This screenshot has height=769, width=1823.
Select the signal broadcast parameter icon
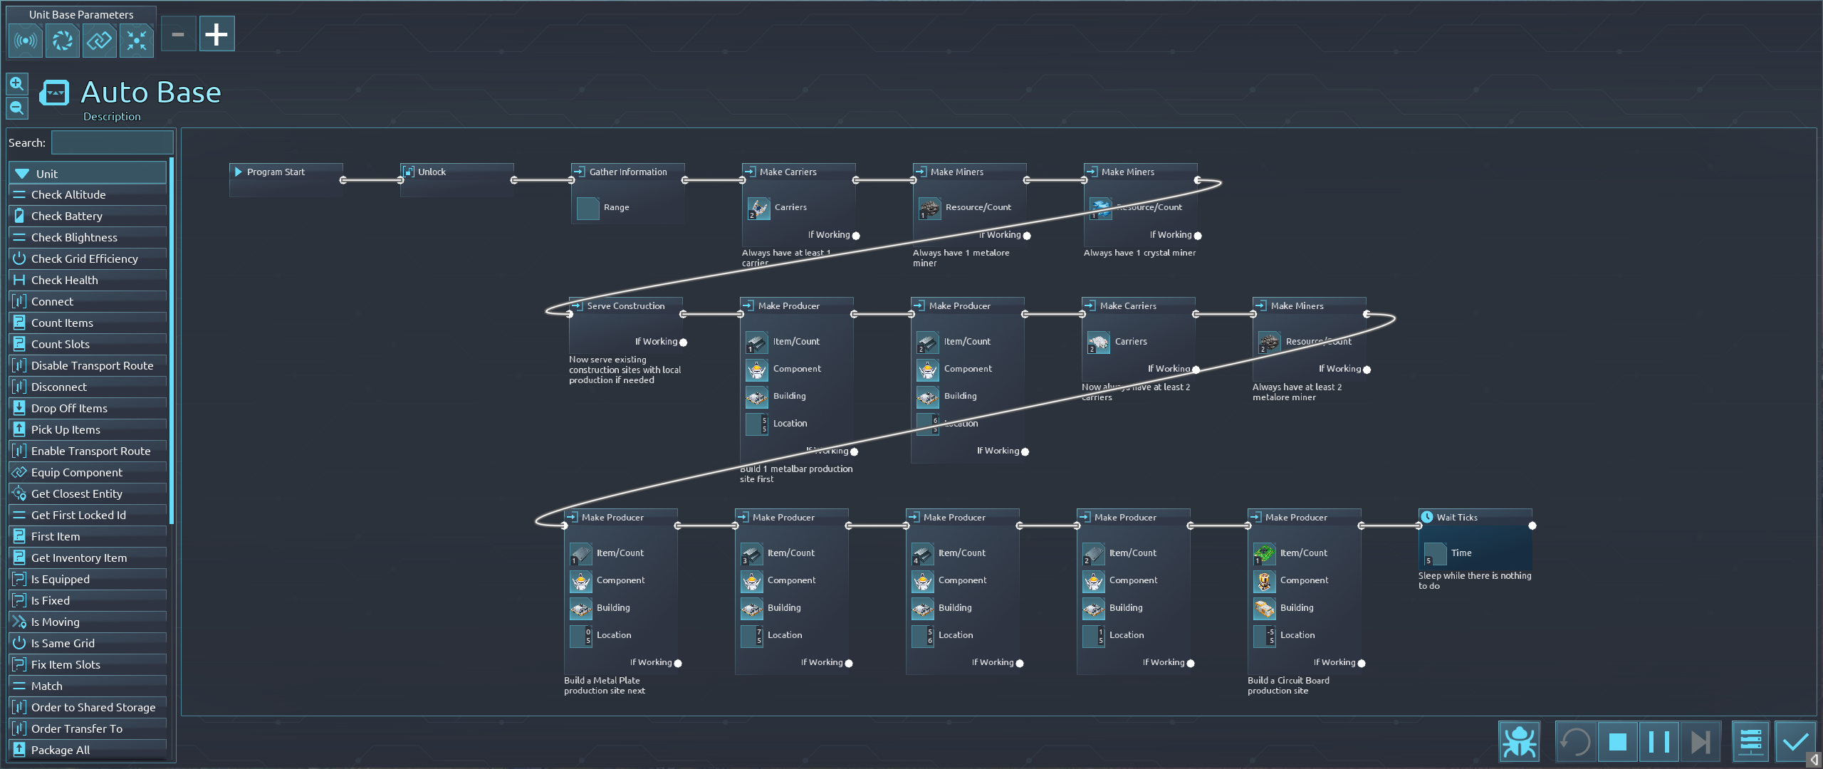click(26, 41)
